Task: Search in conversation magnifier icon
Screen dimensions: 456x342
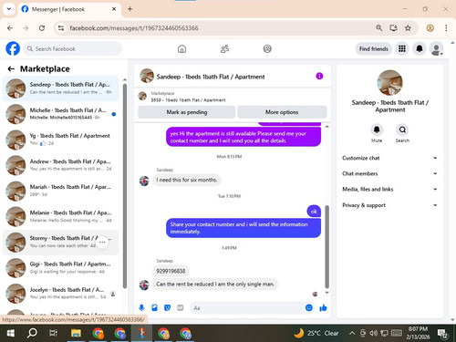Action: click(x=402, y=130)
